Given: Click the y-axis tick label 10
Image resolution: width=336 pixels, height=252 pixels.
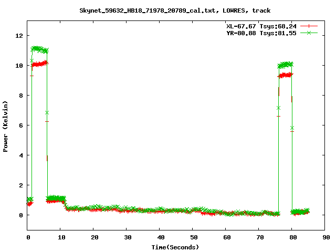Looking at the screenshot, I should point(19,66).
